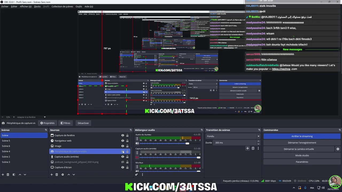Screen dimensions: 342x192
Task: Click the Désactiver source button
Action: 83,123
